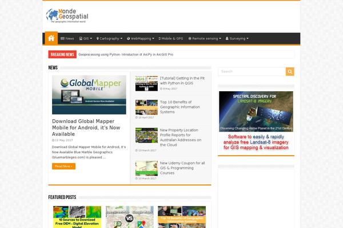The image size is (343, 228).
Task: Expand the WebMapping dropdown menu
Action: [x=140, y=39]
